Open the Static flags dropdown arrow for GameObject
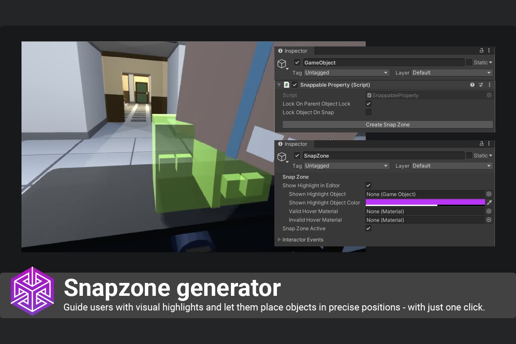Viewport: 516px width, 344px height. point(491,63)
